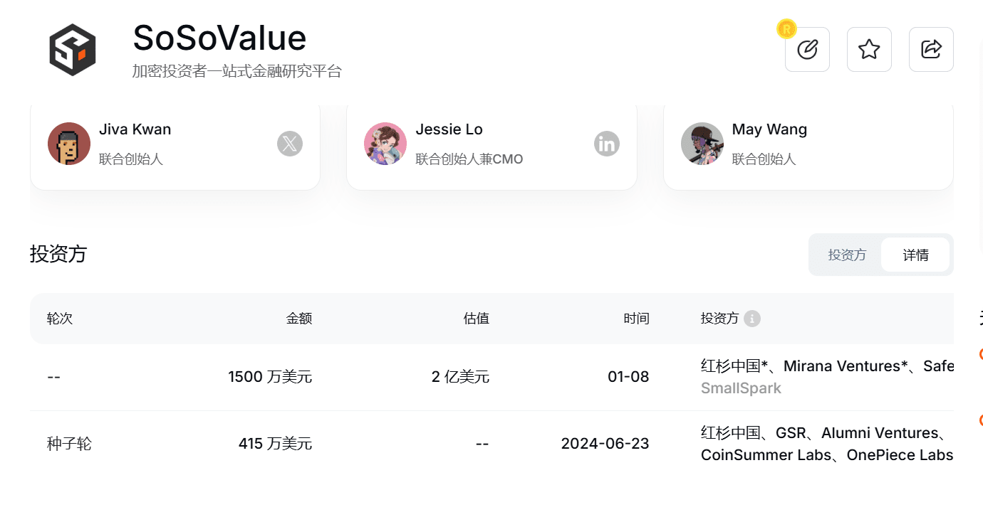Click May Wang's avatar picture
Viewport: 983px width, 517px height.
coord(702,144)
